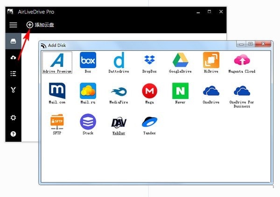Viewport: 280px width, 197px height.
Task: Open settings gear in AirLiveDrive sidebar
Action: click(x=13, y=118)
